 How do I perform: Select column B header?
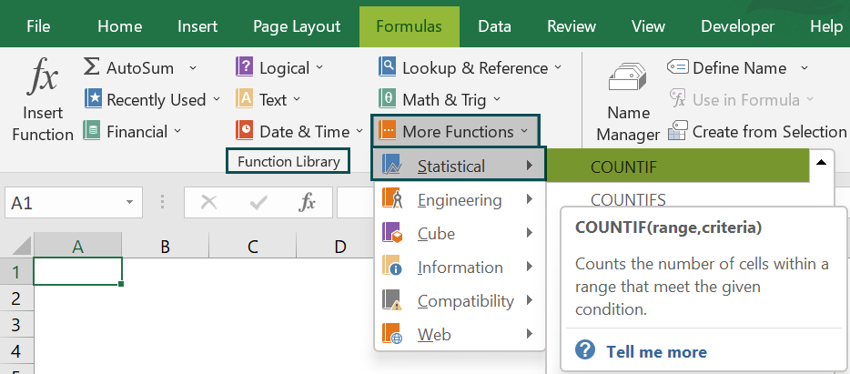click(x=165, y=246)
